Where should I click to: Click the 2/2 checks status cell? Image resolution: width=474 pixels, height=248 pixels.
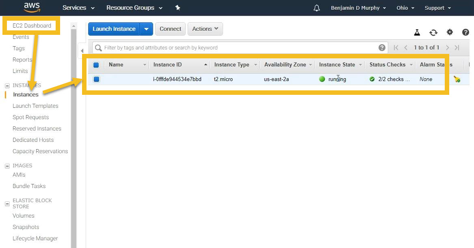390,79
